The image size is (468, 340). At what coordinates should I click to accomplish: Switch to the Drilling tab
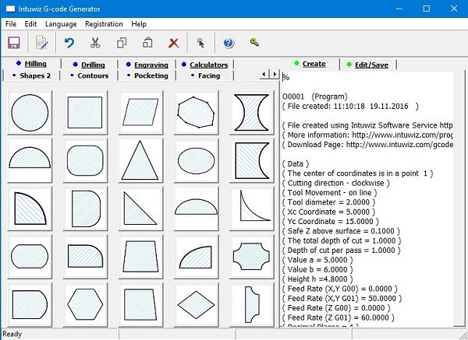[93, 65]
